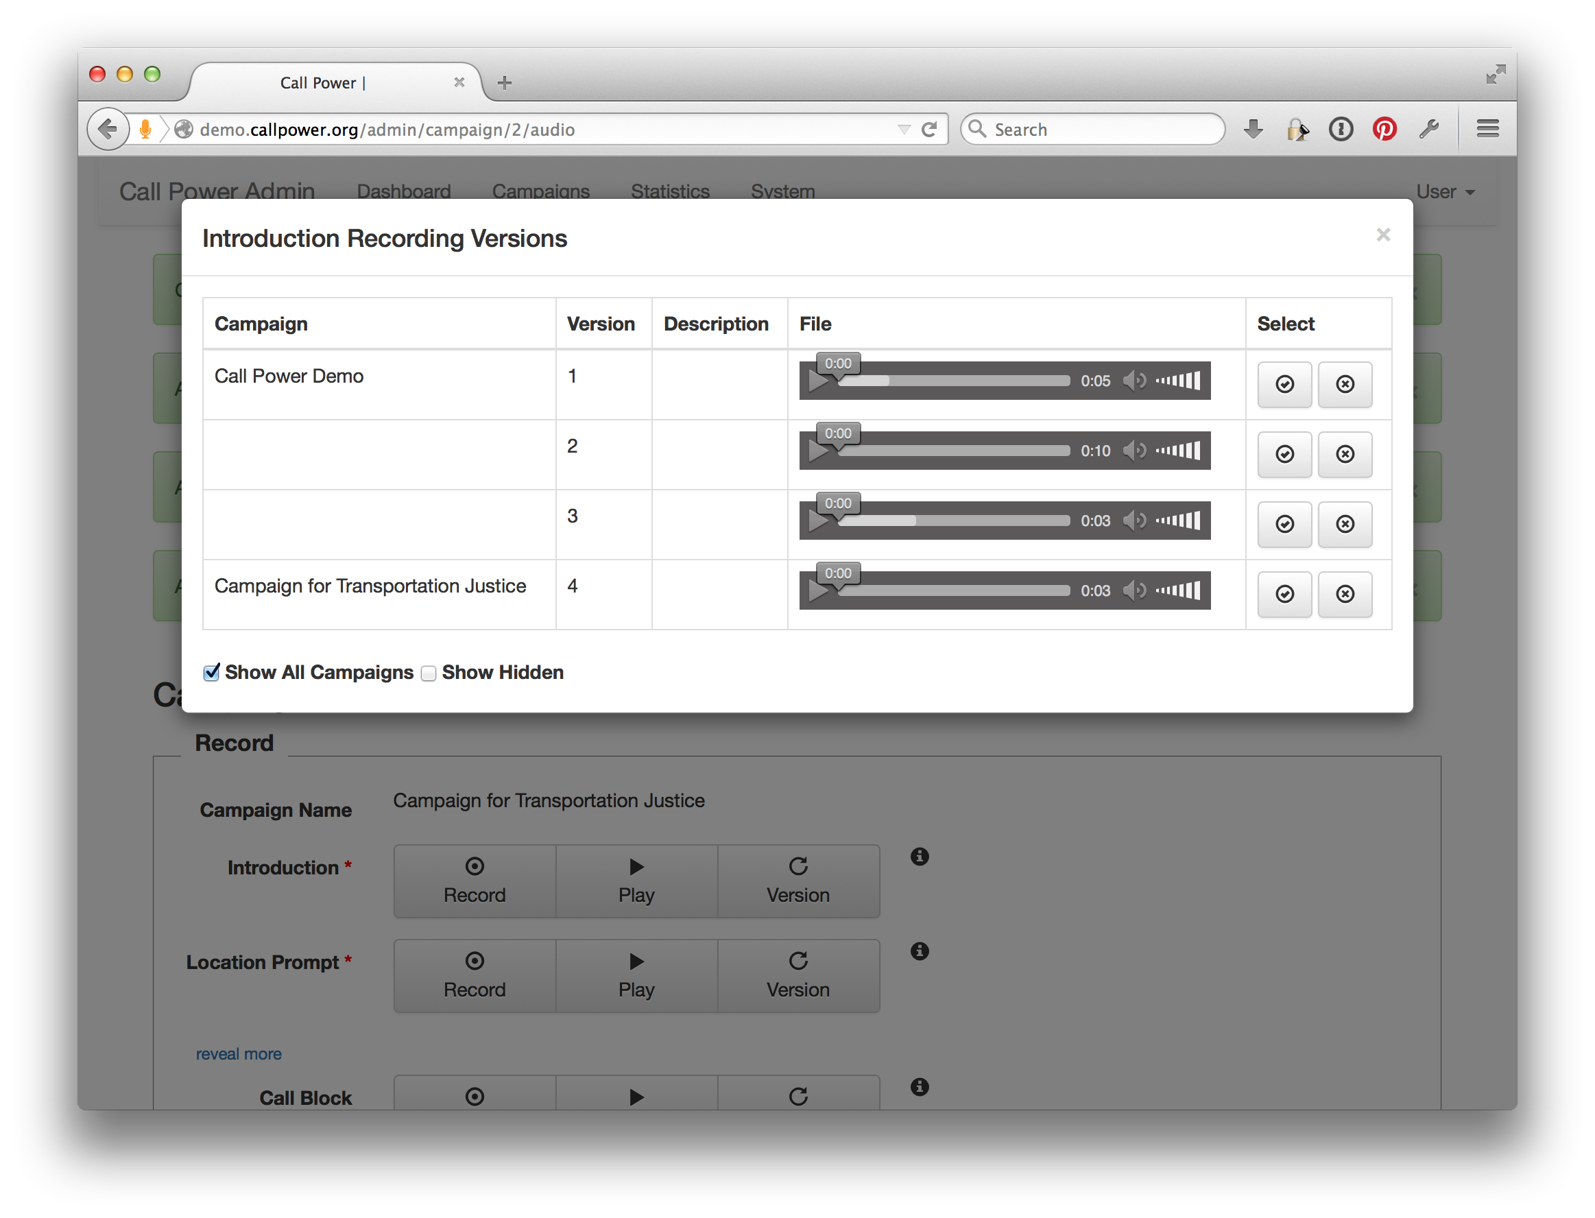Open the System nav item

(x=783, y=191)
